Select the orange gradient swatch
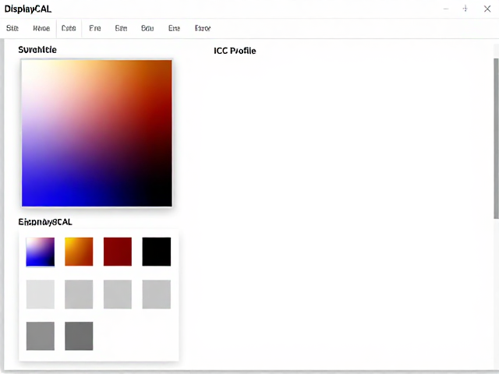The image size is (499, 374). pyautogui.click(x=79, y=252)
